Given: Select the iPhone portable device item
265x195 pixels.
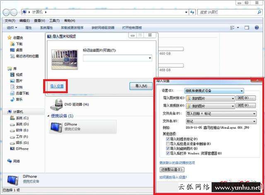Looking at the screenshot, I should coord(83,127).
